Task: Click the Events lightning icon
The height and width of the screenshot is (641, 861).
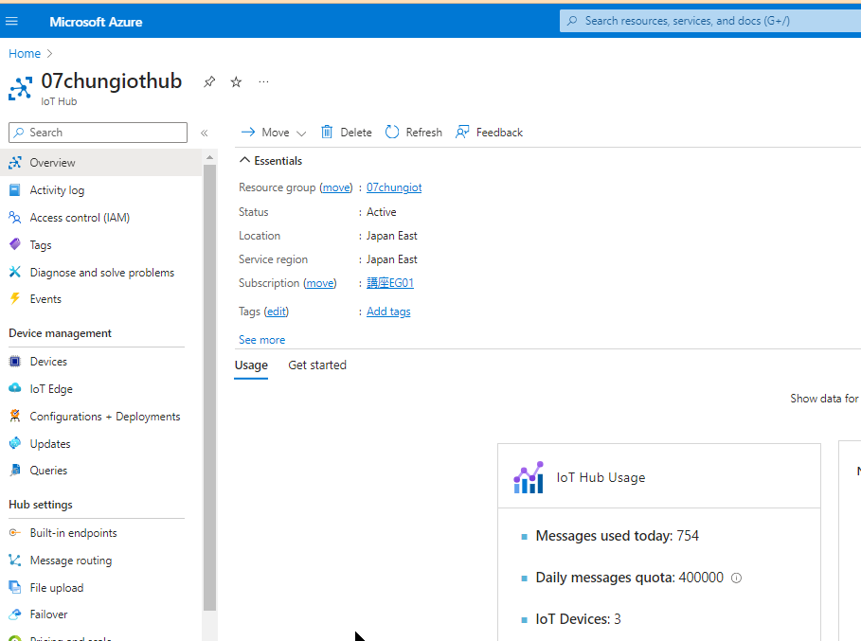Action: 15,298
